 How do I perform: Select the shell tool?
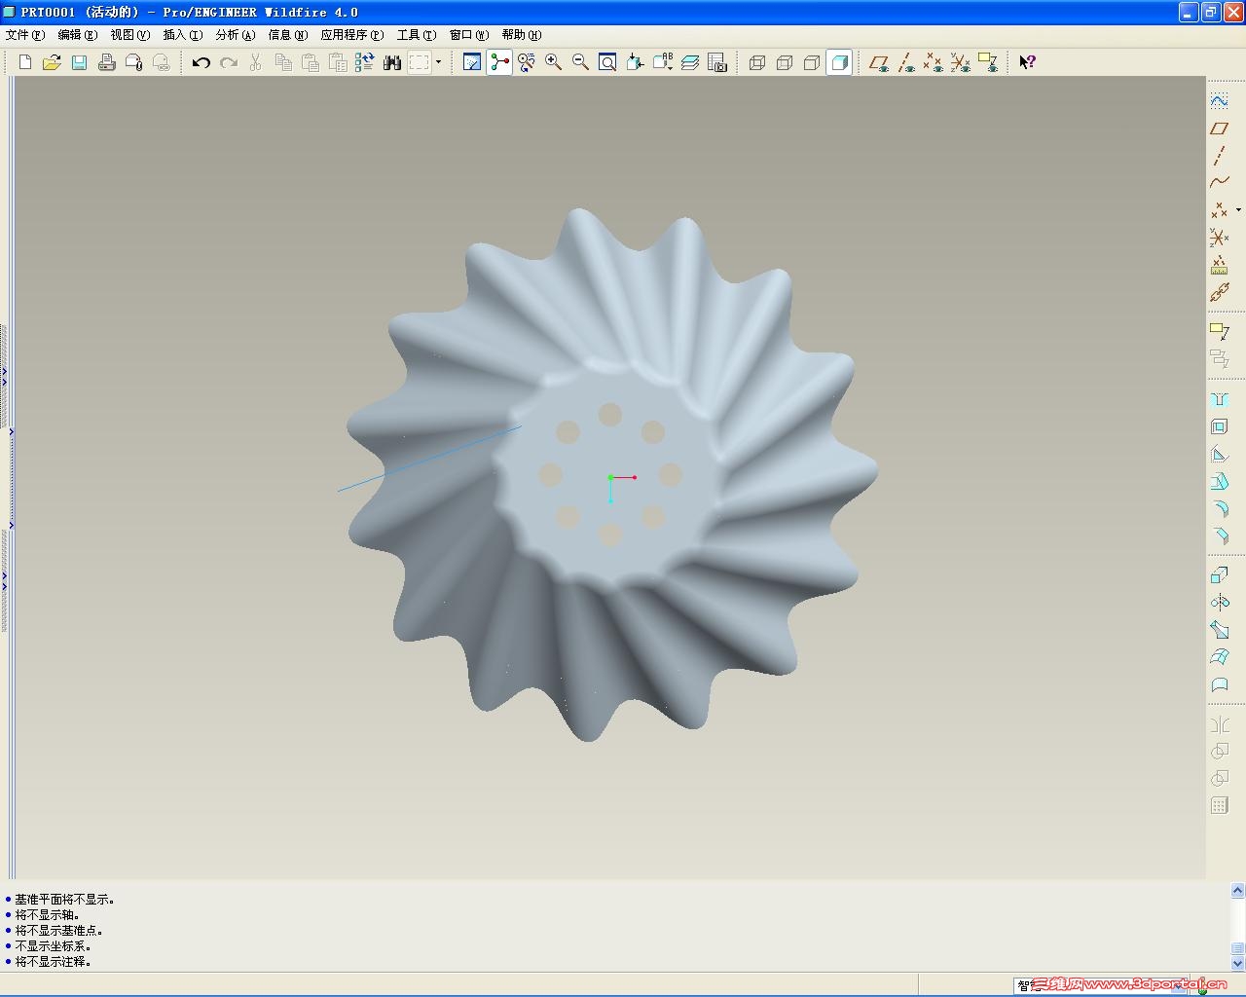pyautogui.click(x=1219, y=426)
